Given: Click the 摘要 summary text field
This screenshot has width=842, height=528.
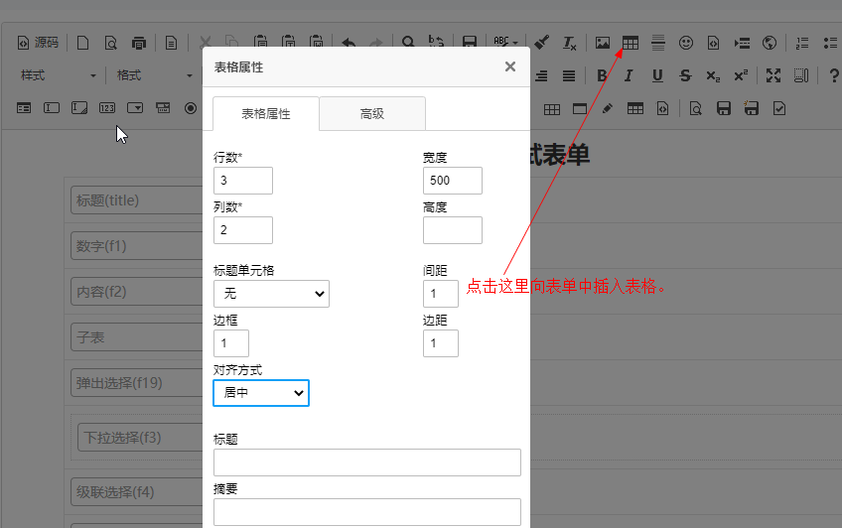Looking at the screenshot, I should pos(366,512).
